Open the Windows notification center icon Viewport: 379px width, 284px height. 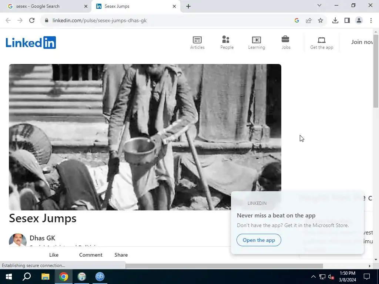[367, 277]
